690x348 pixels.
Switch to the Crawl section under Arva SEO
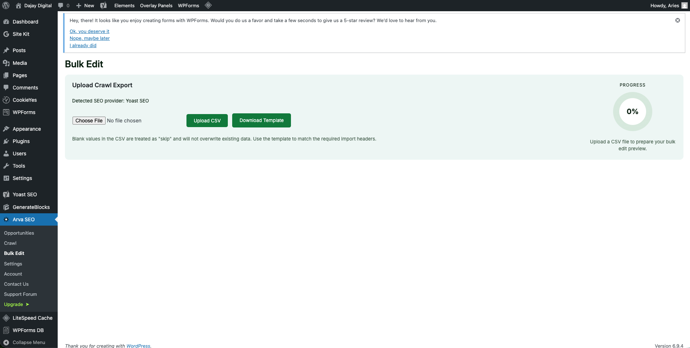coord(10,243)
